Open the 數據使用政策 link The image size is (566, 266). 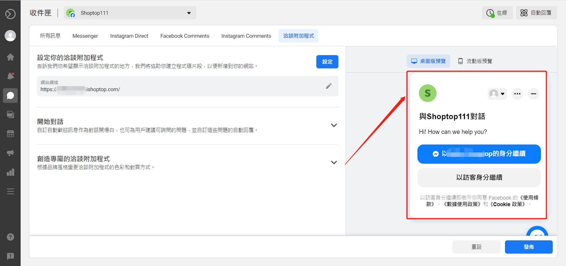462,204
